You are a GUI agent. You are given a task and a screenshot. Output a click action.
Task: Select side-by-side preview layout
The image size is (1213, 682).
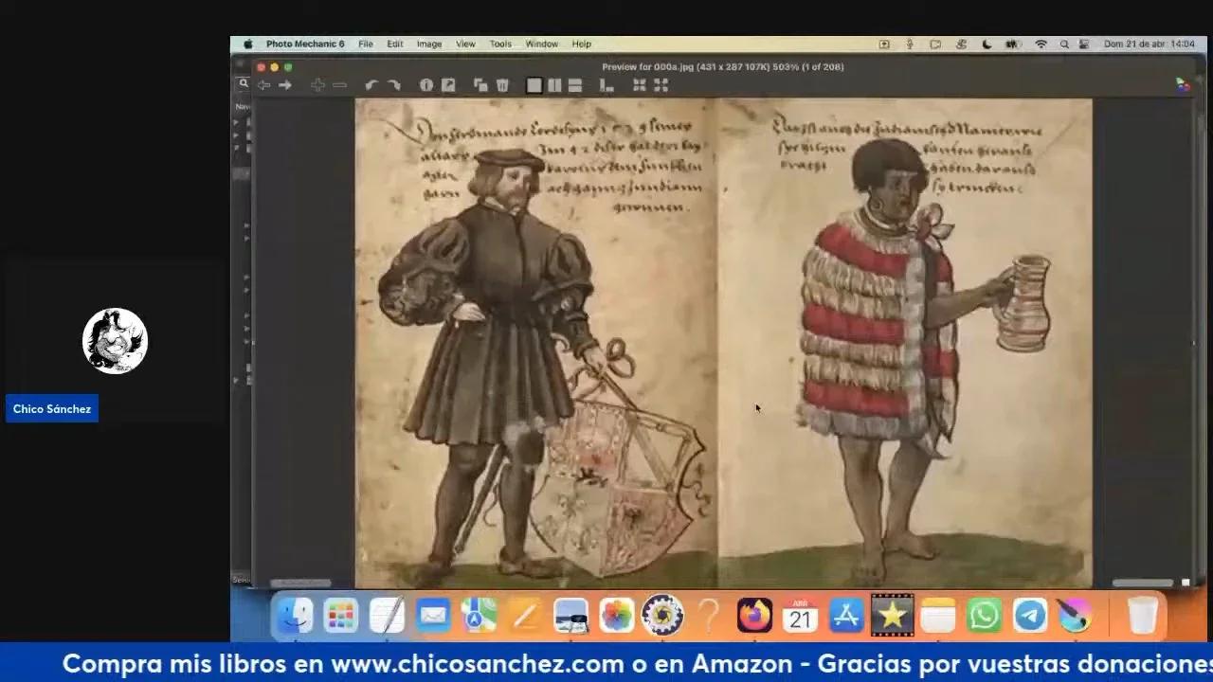(554, 85)
